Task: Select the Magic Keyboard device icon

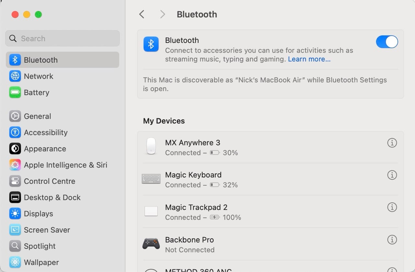Action: 151,179
